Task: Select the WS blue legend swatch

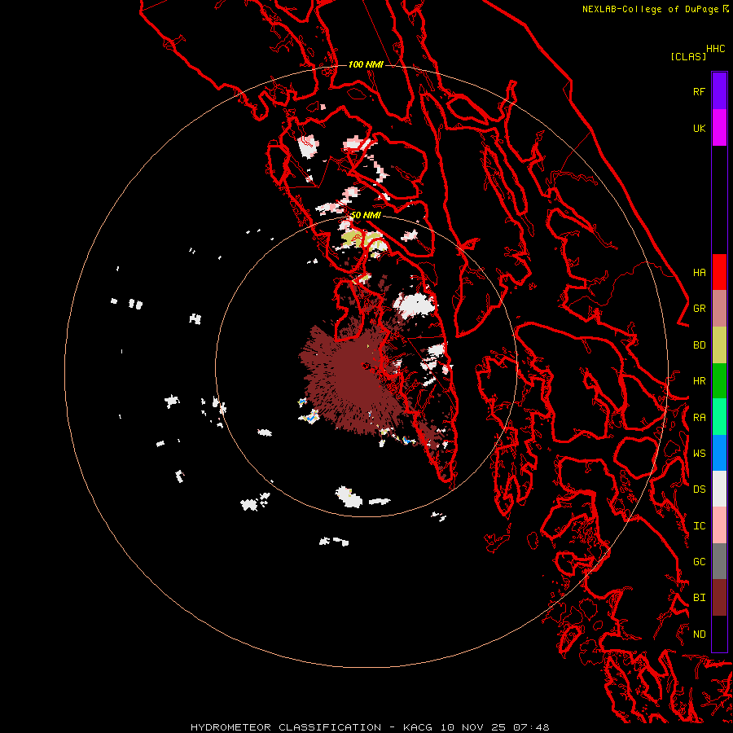Action: (x=719, y=453)
